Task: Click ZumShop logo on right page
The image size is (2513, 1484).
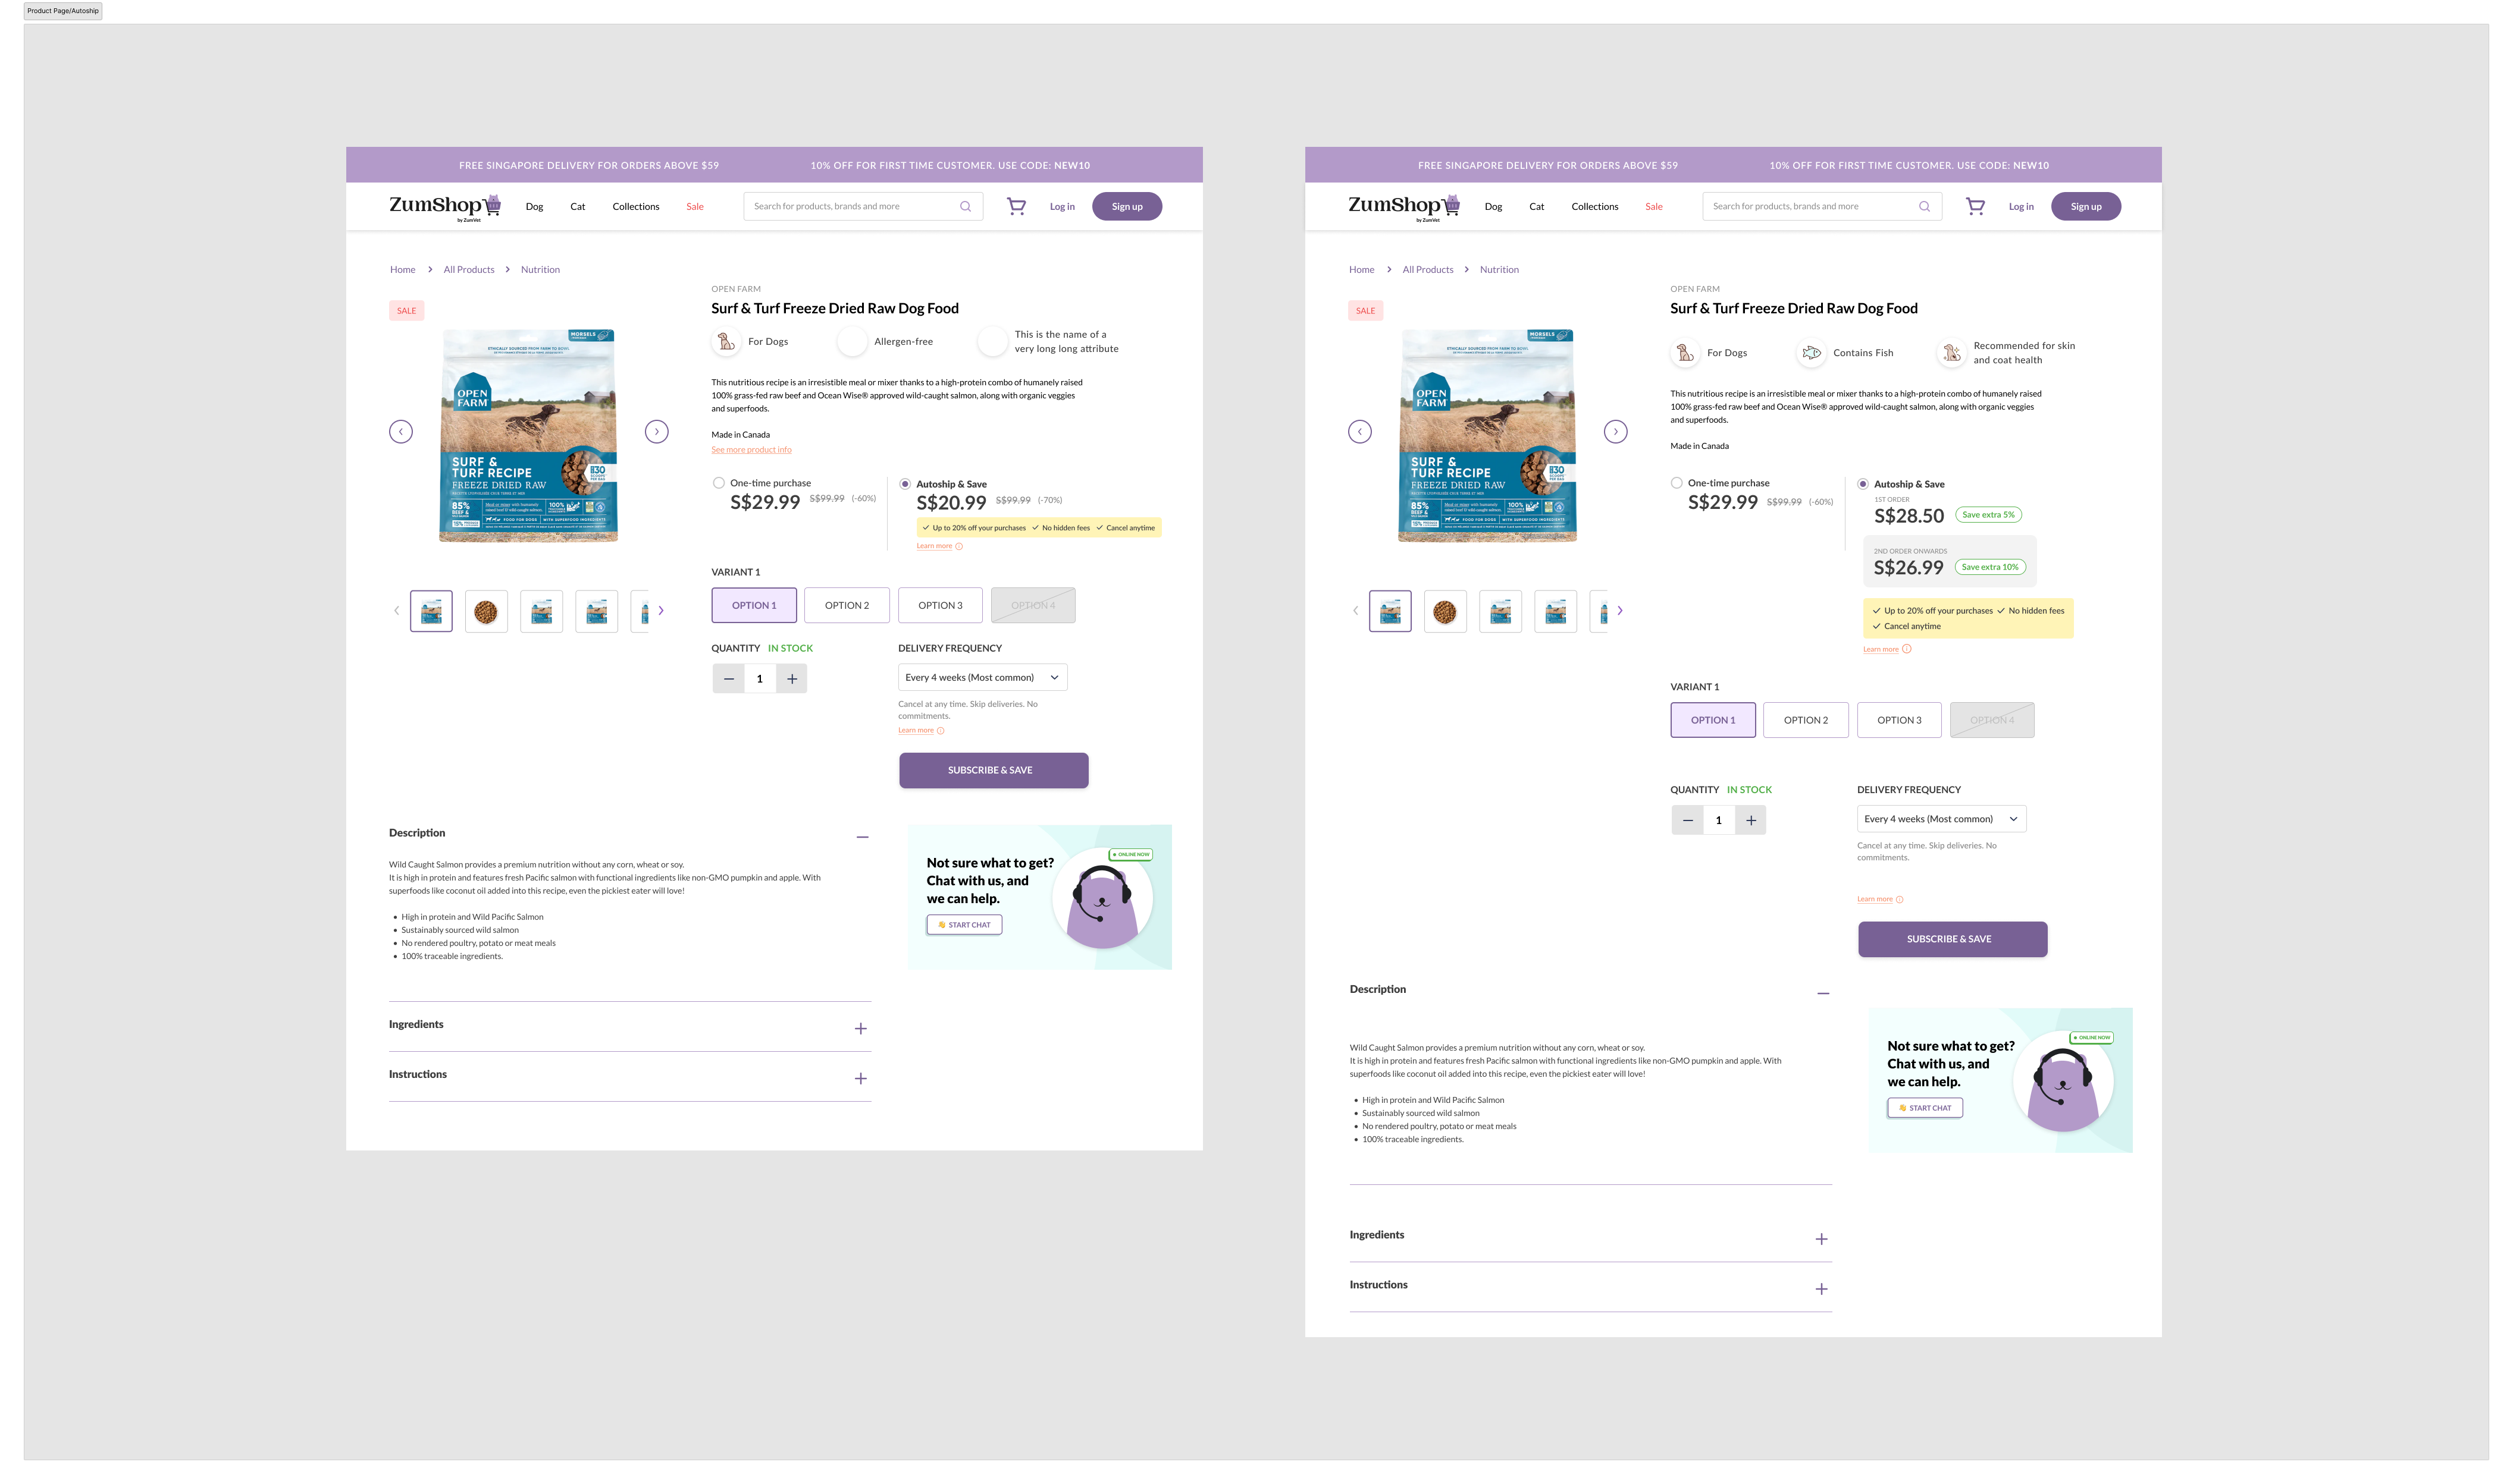Action: [x=1403, y=207]
